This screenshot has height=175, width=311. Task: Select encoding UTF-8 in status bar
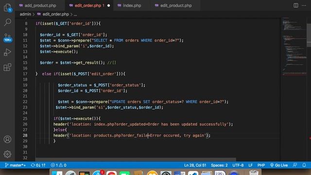click(x=238, y=165)
